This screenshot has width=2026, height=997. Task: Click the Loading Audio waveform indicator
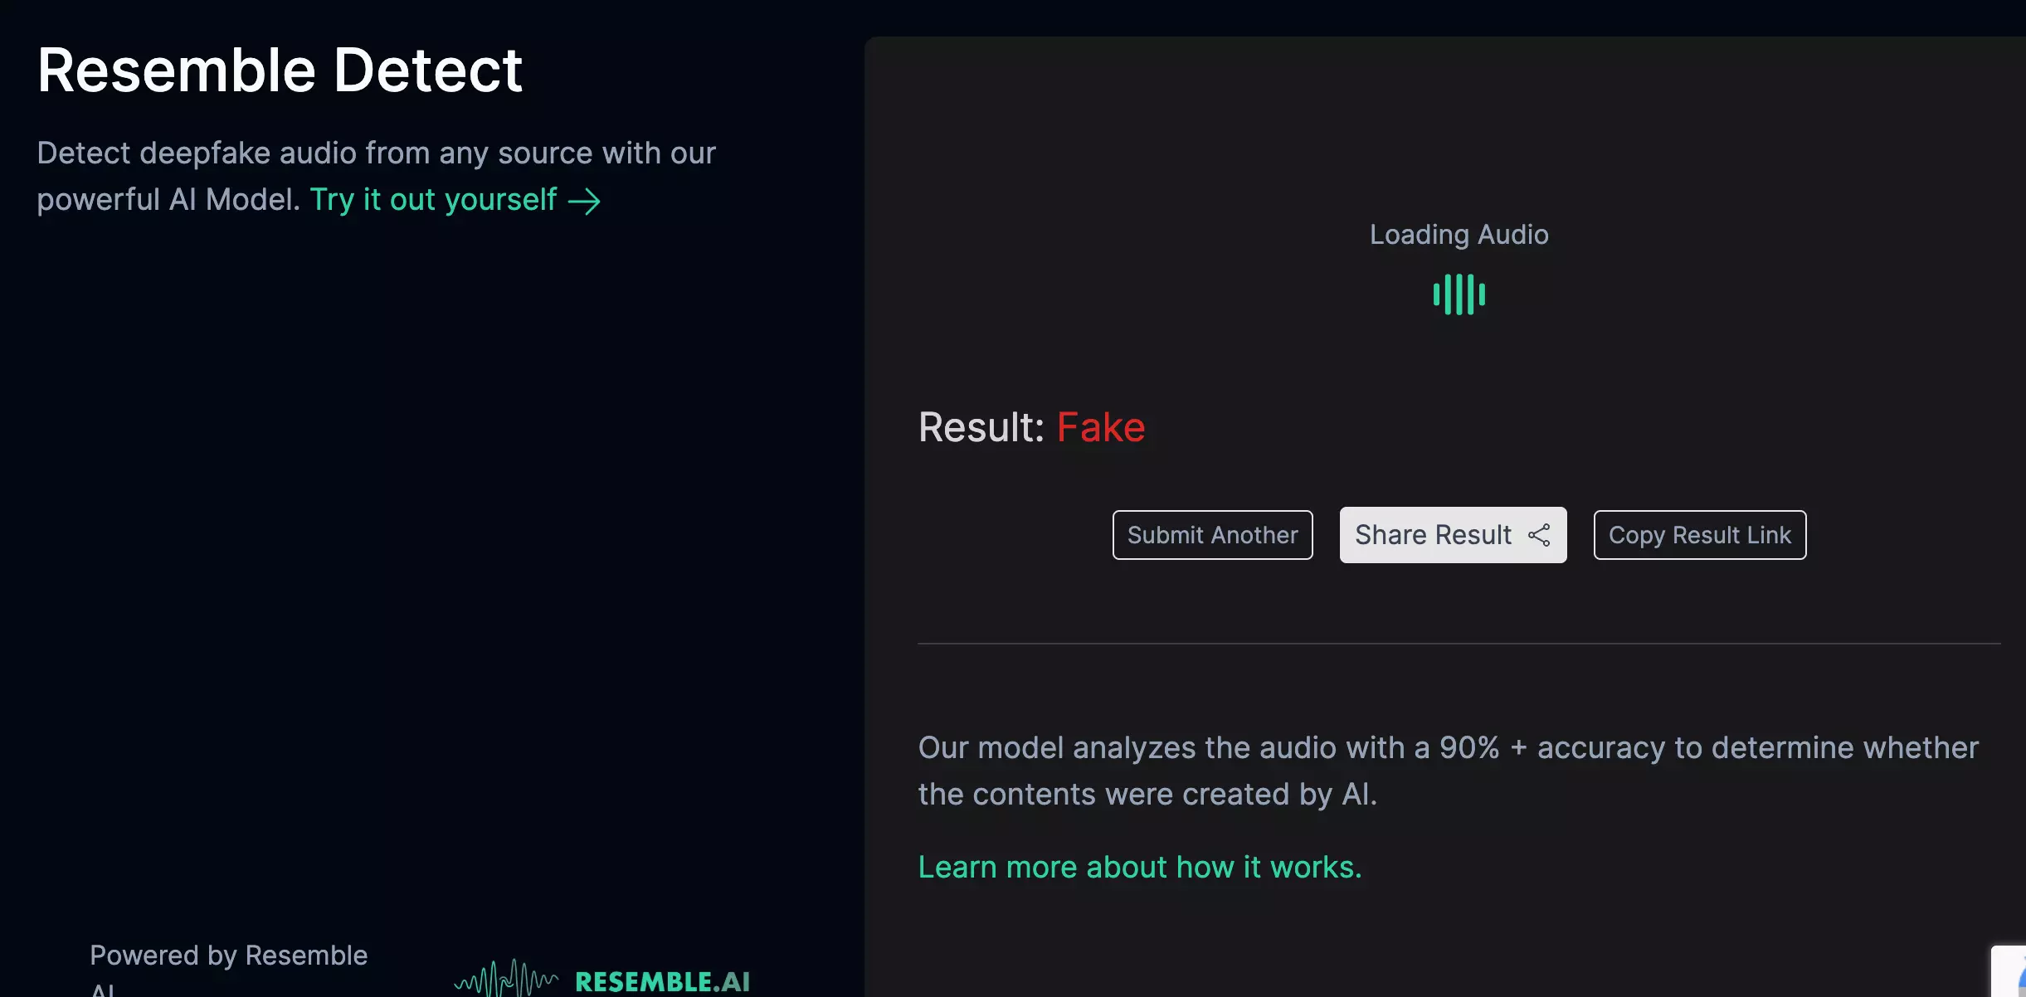(1459, 294)
